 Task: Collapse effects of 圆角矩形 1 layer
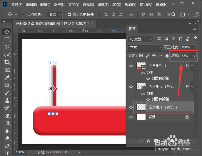pyautogui.click(x=192, y=65)
